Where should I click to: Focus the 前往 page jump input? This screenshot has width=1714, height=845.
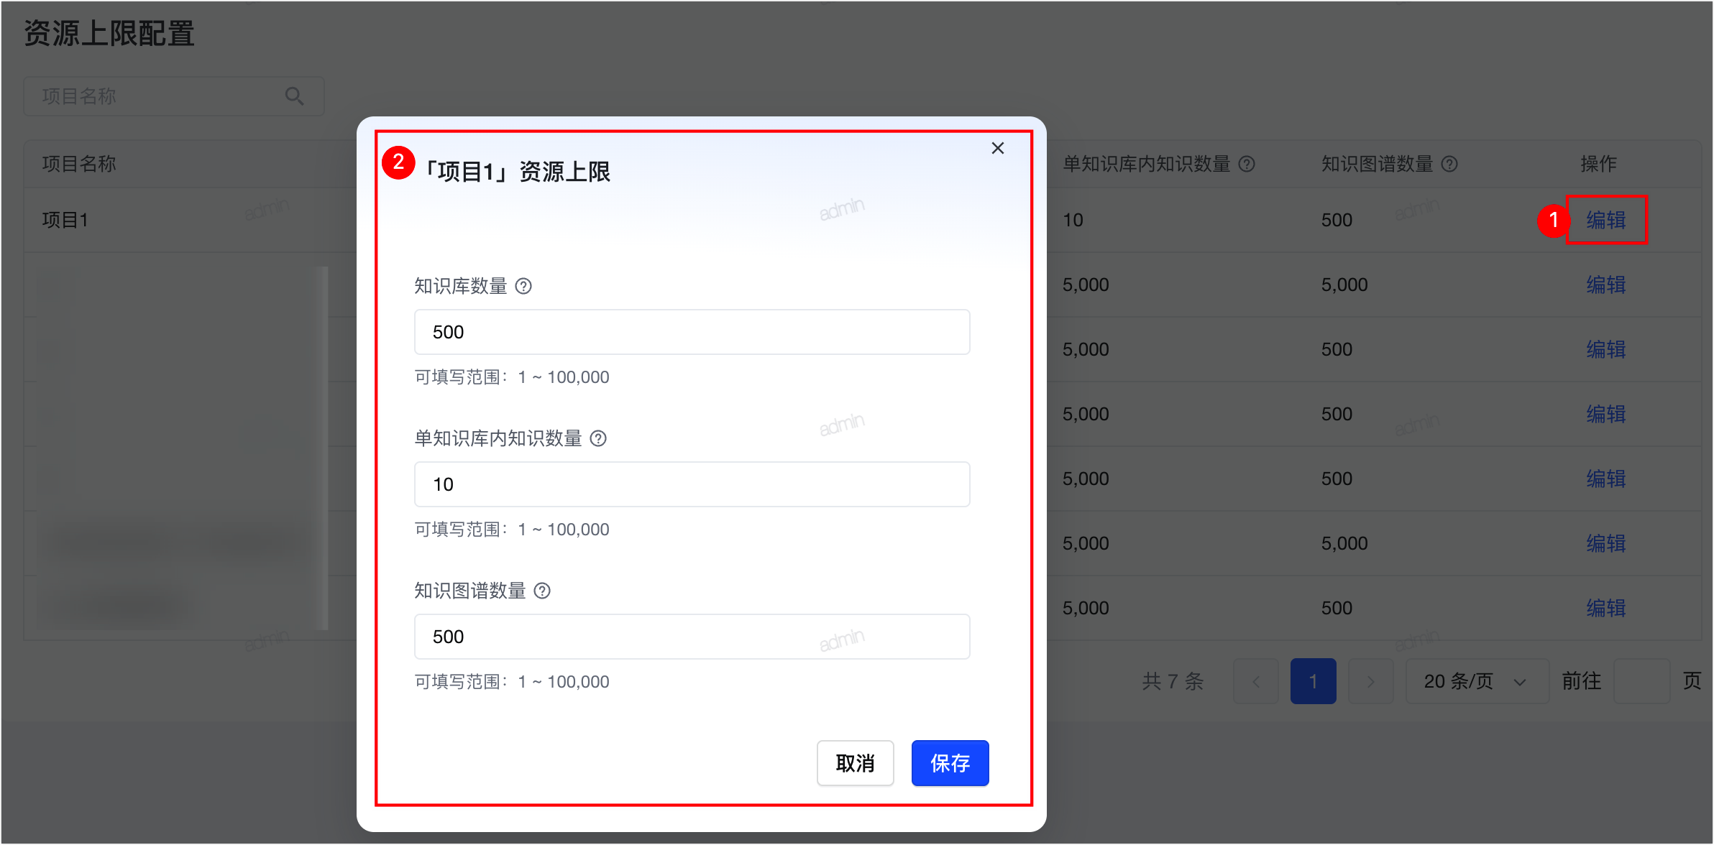coord(1641,681)
